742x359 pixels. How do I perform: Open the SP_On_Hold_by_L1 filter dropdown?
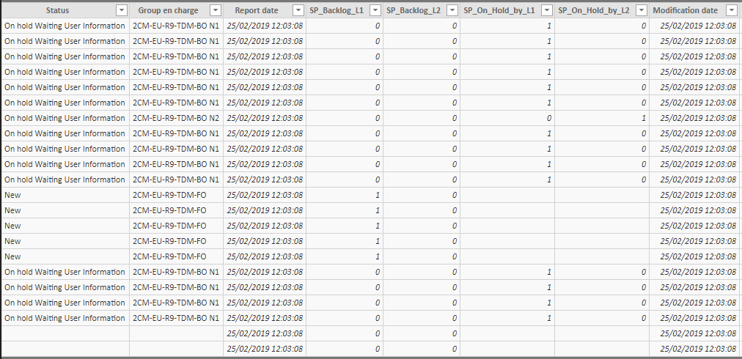[x=546, y=10]
